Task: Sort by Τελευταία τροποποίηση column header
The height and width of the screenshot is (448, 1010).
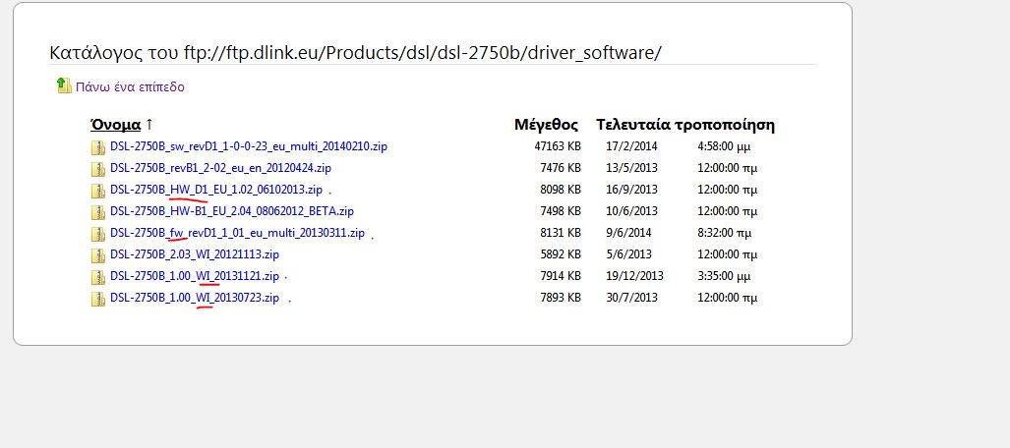Action: 685,125
